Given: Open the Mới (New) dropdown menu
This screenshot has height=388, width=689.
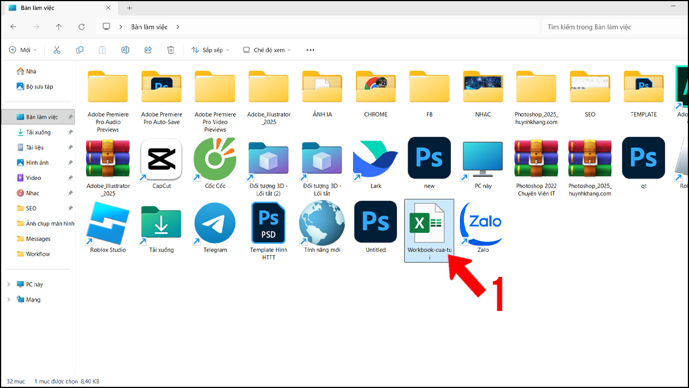Looking at the screenshot, I should point(23,50).
